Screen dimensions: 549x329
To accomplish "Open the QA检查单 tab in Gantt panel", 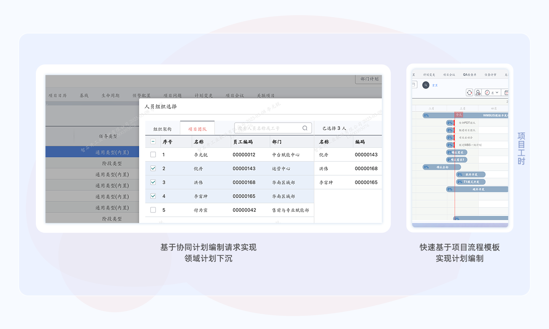I will coord(470,75).
